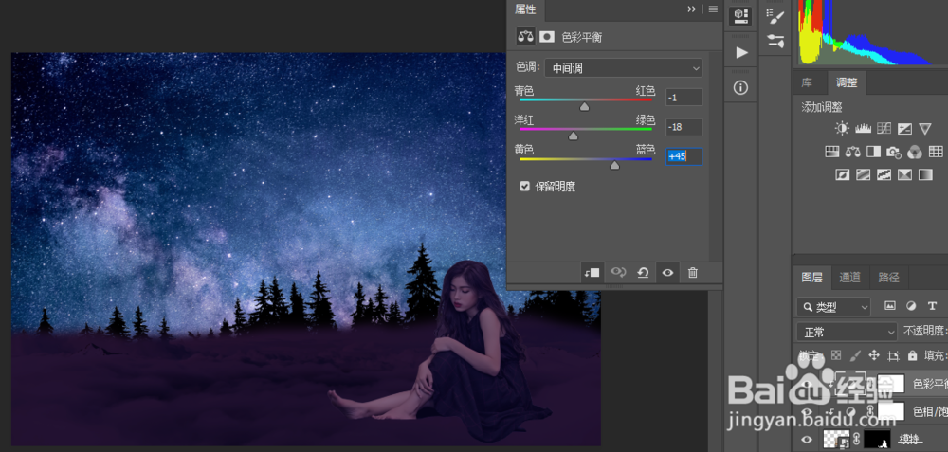Screen dimensions: 948x452
Task: Reset adjustment to defaults icon
Action: 643,273
